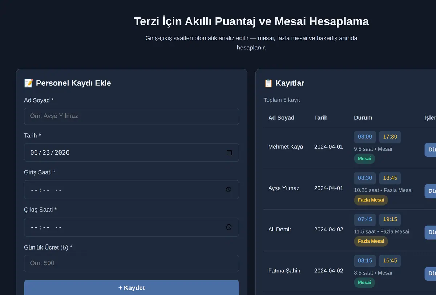436x295 pixels.
Task: Click the 16:45 exit time chip
Action: point(390,261)
